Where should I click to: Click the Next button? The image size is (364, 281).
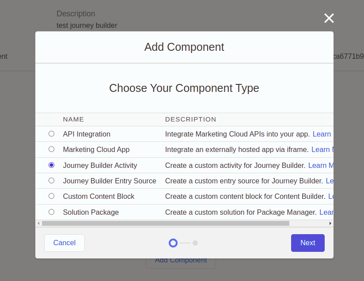click(308, 243)
